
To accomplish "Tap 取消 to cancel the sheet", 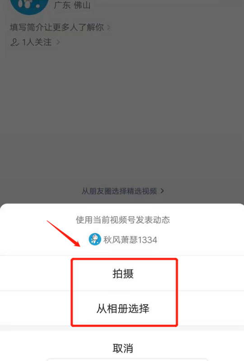I will (122, 347).
